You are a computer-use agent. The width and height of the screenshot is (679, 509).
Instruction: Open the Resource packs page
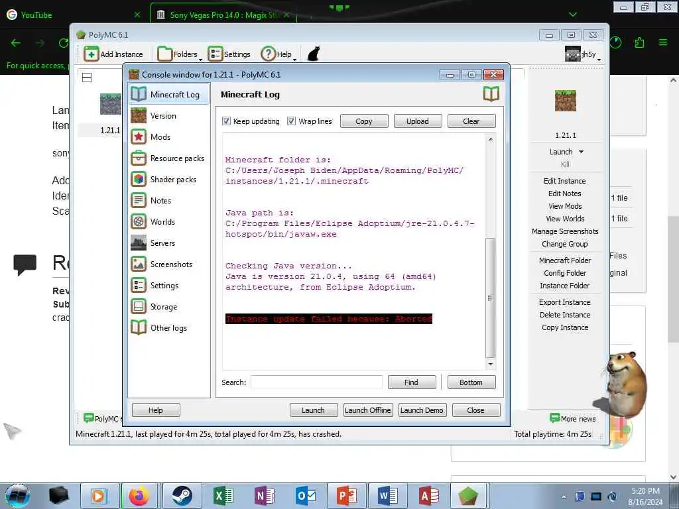pos(169,158)
